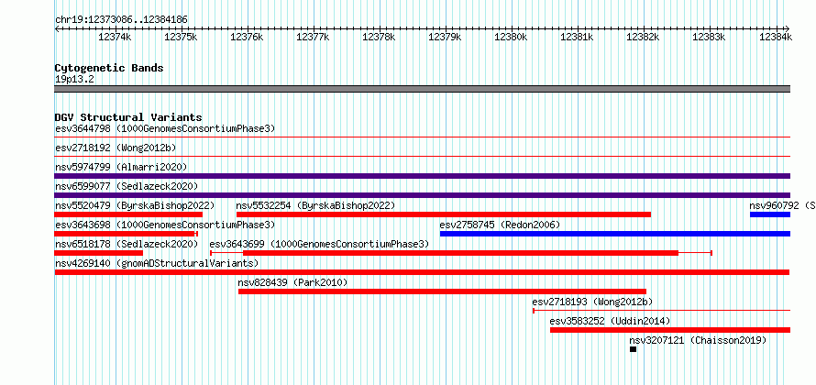Click the nsv3207121 black square marker
The width and height of the screenshot is (816, 385).
633,349
